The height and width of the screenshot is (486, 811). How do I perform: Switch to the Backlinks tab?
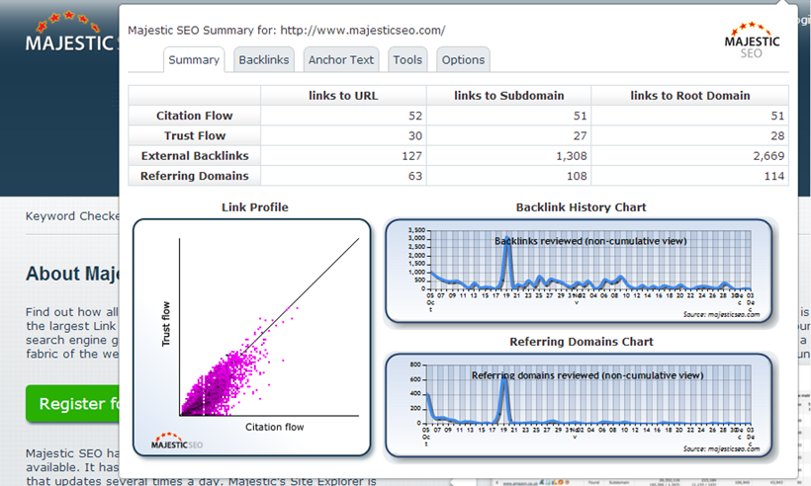click(x=264, y=60)
